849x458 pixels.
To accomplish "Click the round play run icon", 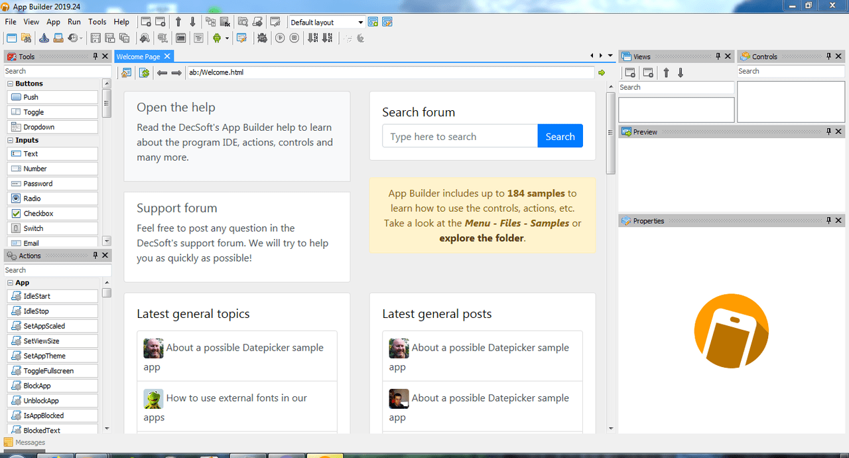I will coord(280,38).
